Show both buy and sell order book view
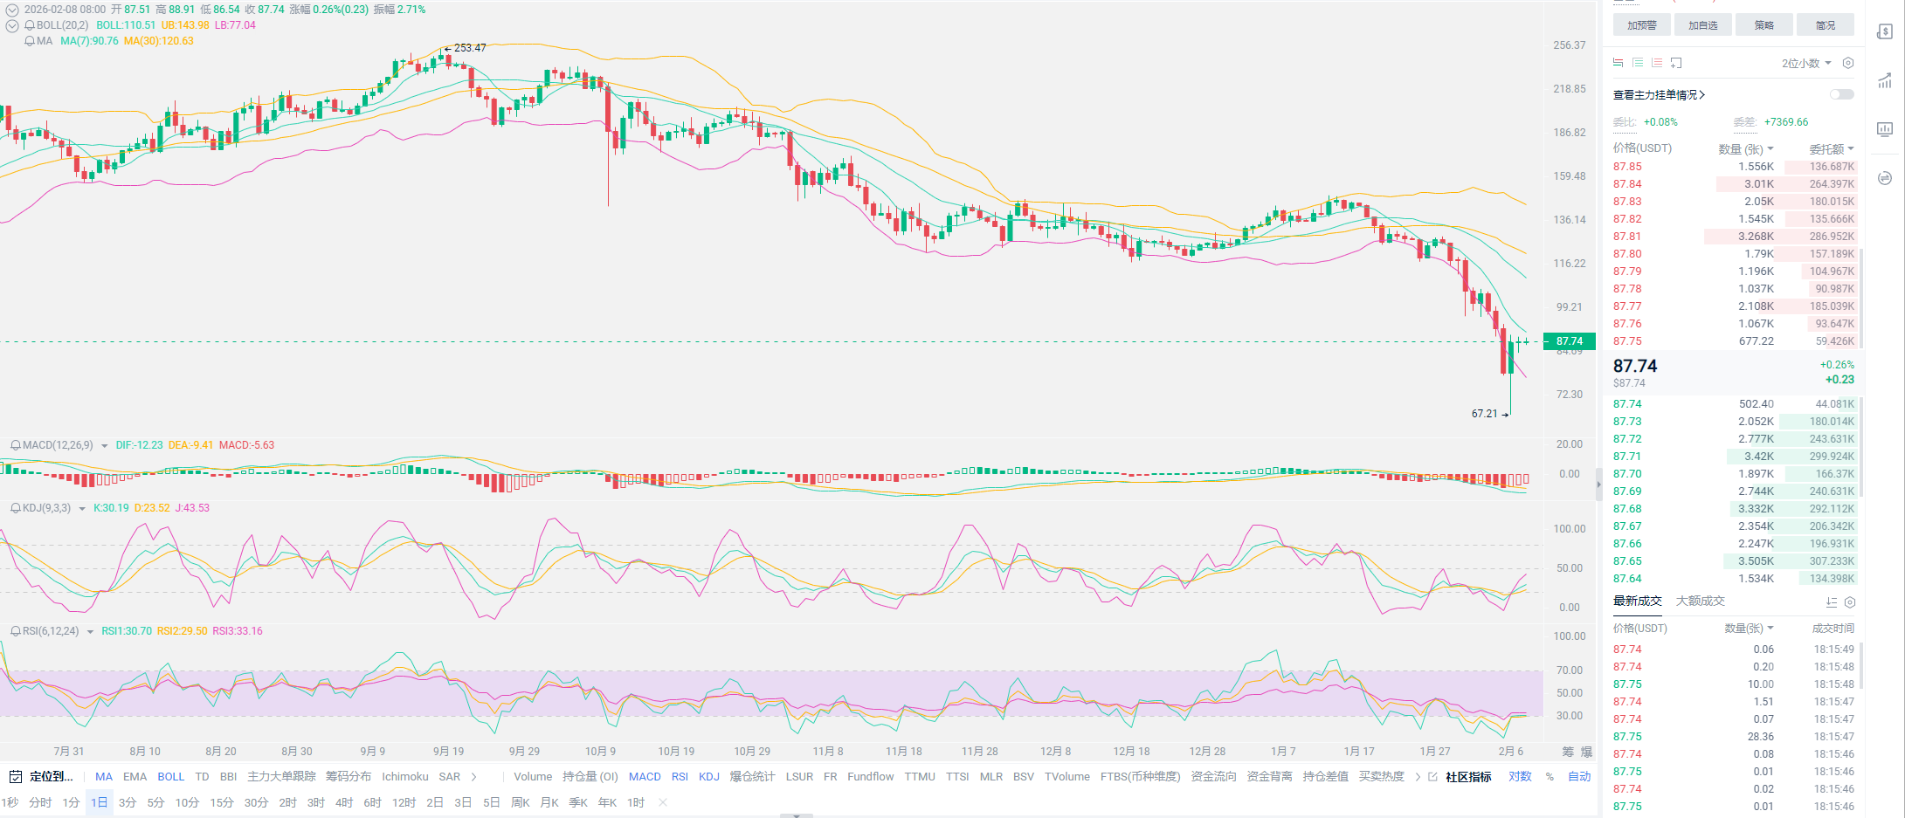The width and height of the screenshot is (1905, 818). click(1618, 63)
